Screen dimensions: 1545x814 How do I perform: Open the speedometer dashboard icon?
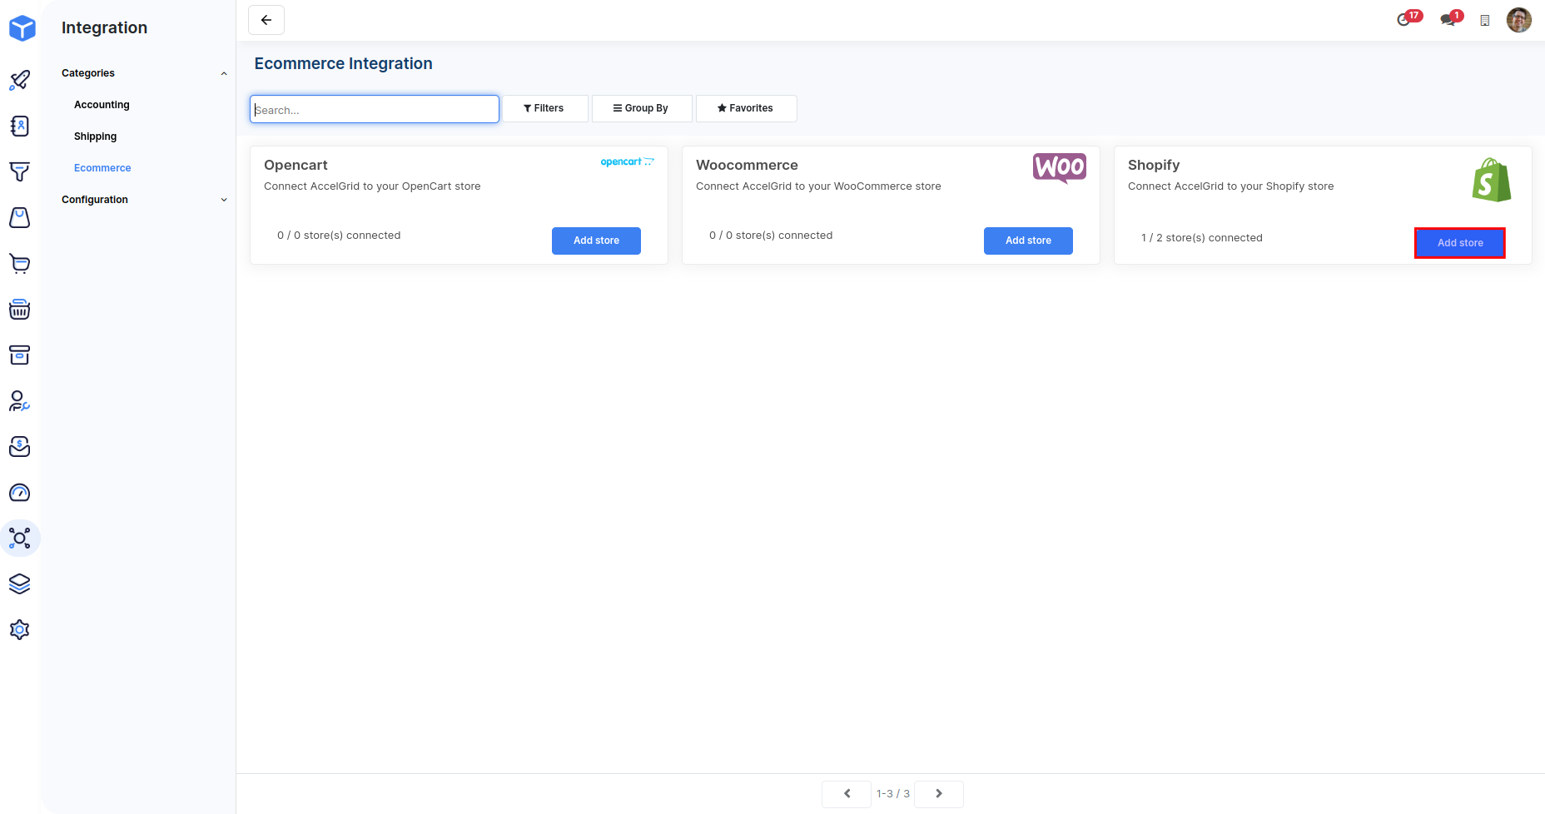(x=20, y=493)
